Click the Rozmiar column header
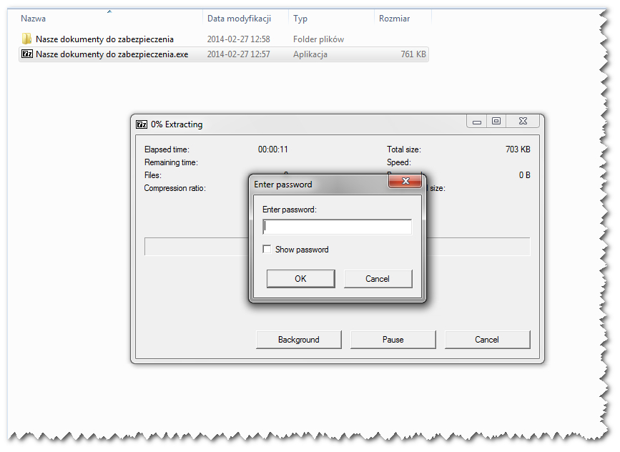This screenshot has height=452, width=620. coord(394,19)
